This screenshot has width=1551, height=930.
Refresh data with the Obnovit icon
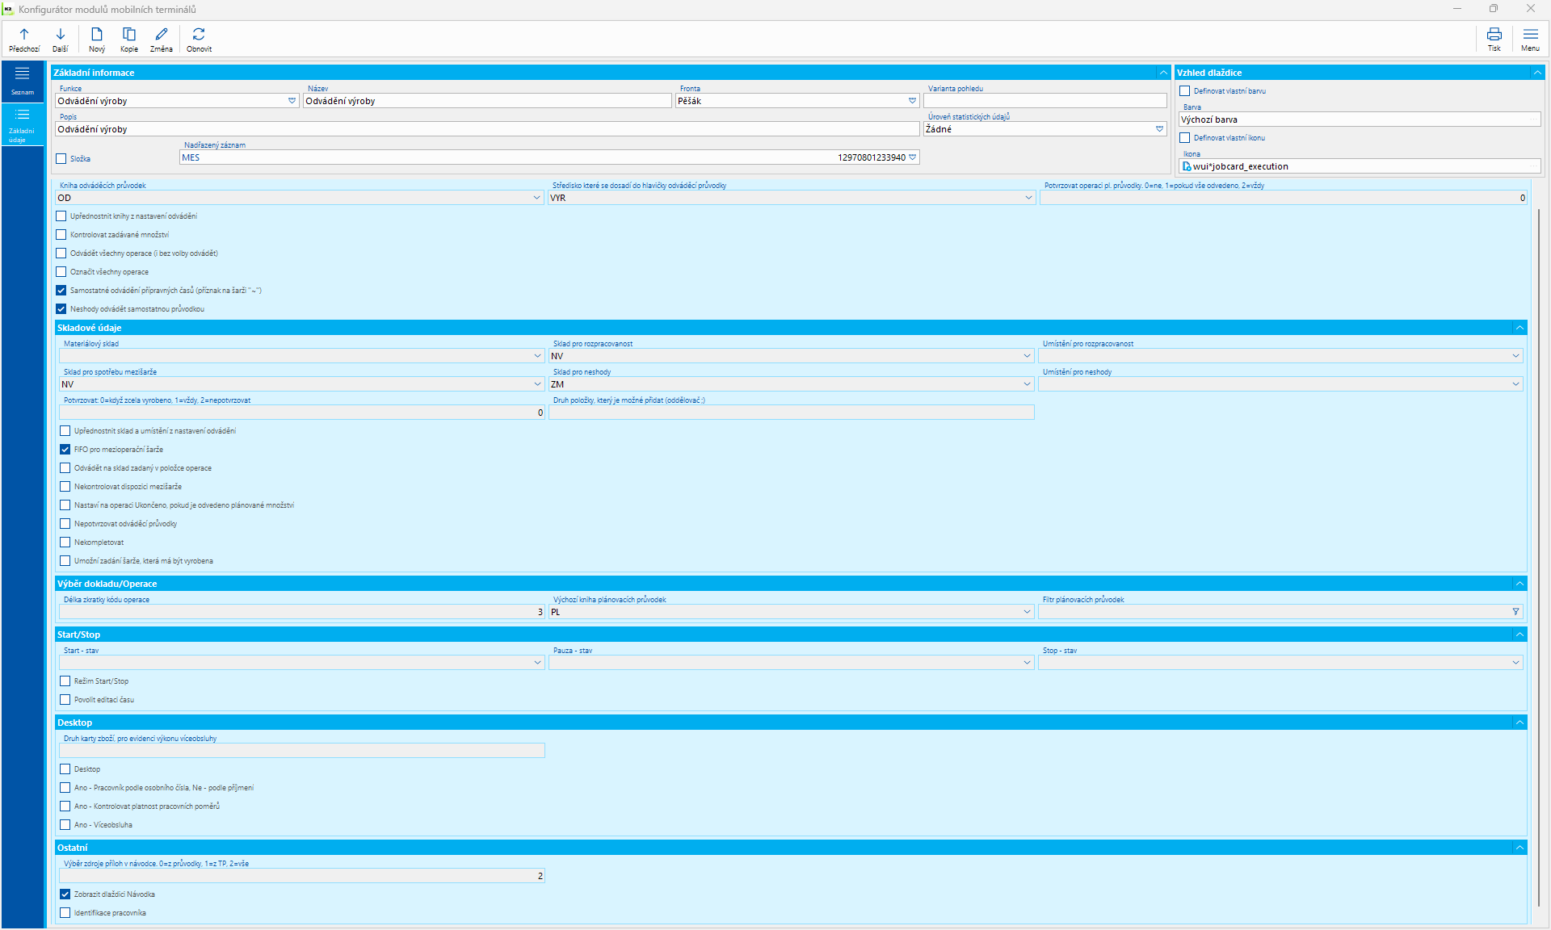199,35
